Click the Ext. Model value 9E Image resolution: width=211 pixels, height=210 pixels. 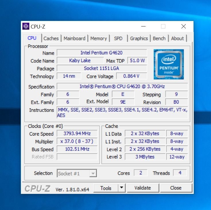(123, 102)
